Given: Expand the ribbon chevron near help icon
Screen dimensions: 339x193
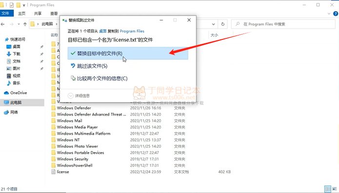Looking at the screenshot, I should (x=329, y=14).
